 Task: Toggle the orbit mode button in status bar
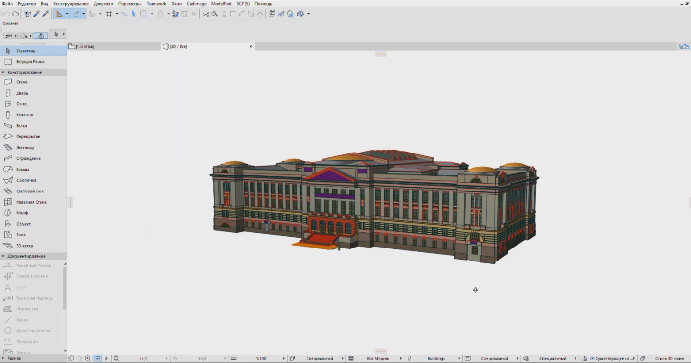(98, 358)
